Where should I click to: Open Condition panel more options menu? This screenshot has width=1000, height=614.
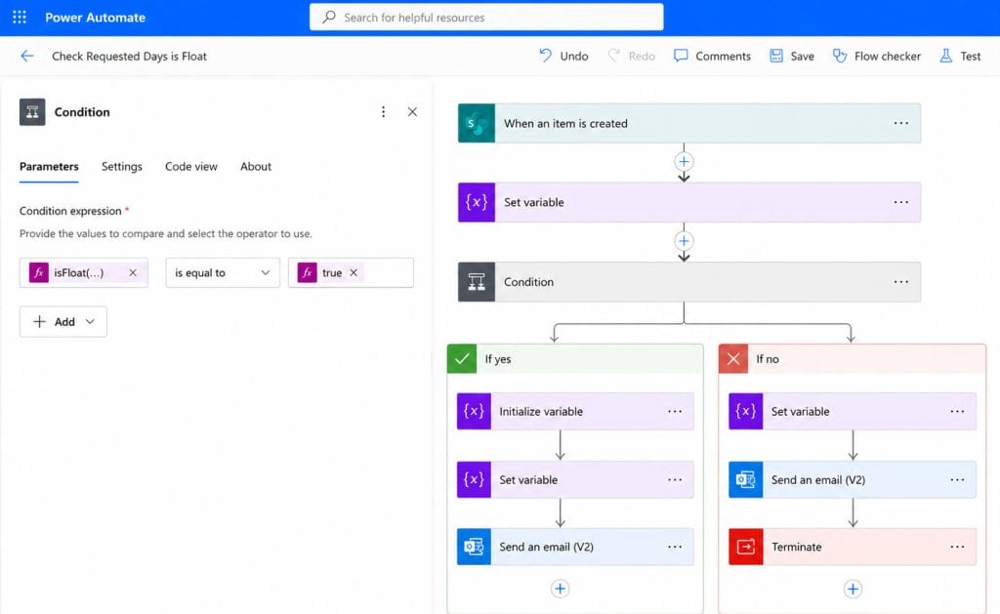tap(383, 112)
